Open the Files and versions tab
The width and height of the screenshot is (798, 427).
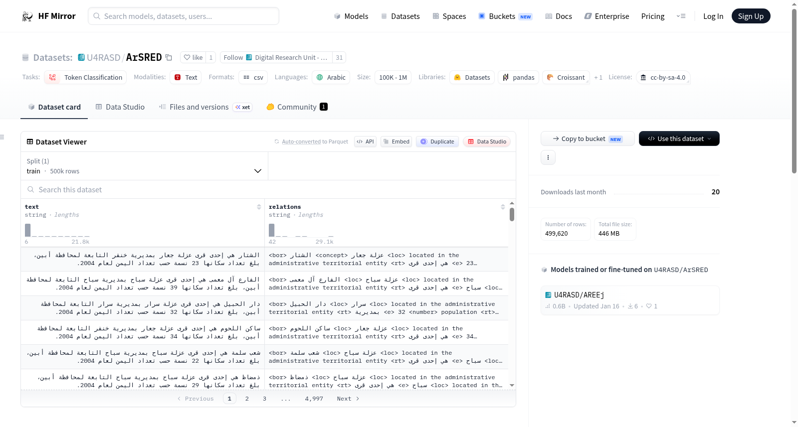point(205,107)
